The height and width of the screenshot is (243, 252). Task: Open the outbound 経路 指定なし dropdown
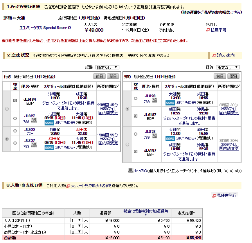pos(107,67)
